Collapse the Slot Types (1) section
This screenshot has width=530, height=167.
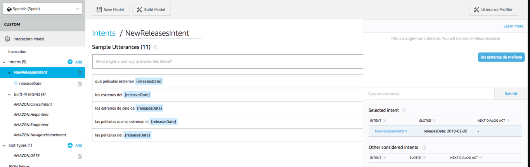coord(4,146)
